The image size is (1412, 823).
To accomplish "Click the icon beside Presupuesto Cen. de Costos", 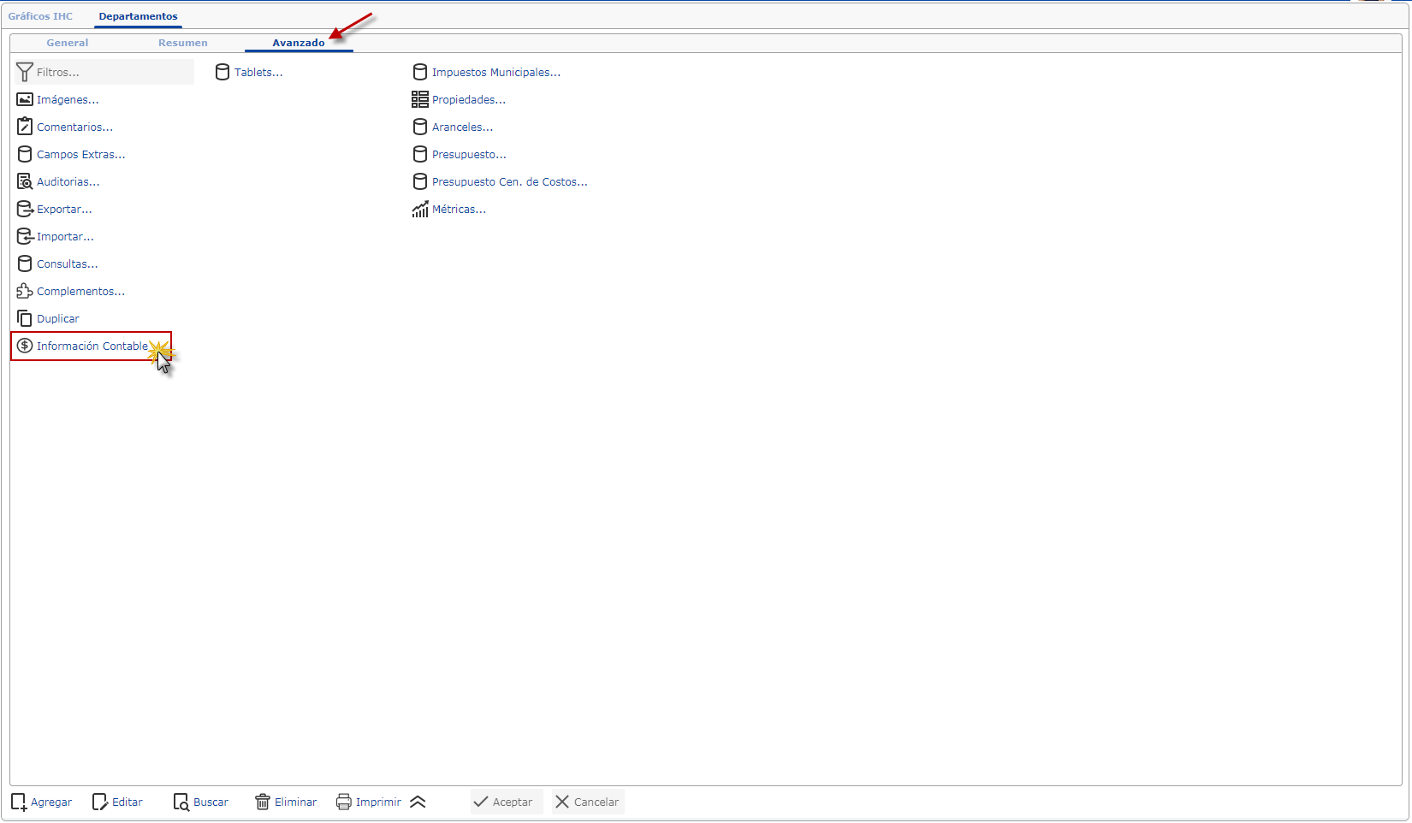I will pos(420,182).
